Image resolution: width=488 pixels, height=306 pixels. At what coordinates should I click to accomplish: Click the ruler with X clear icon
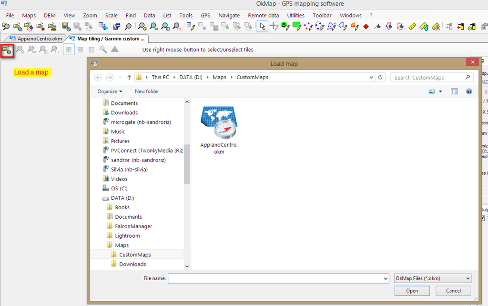(x=436, y=27)
